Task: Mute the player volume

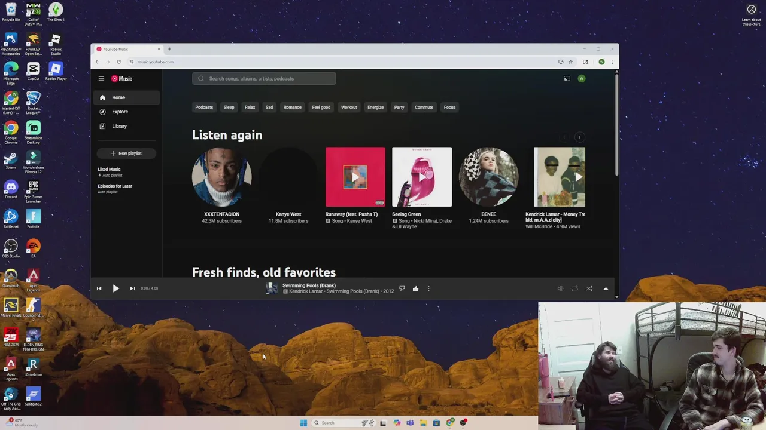Action: [x=560, y=288]
